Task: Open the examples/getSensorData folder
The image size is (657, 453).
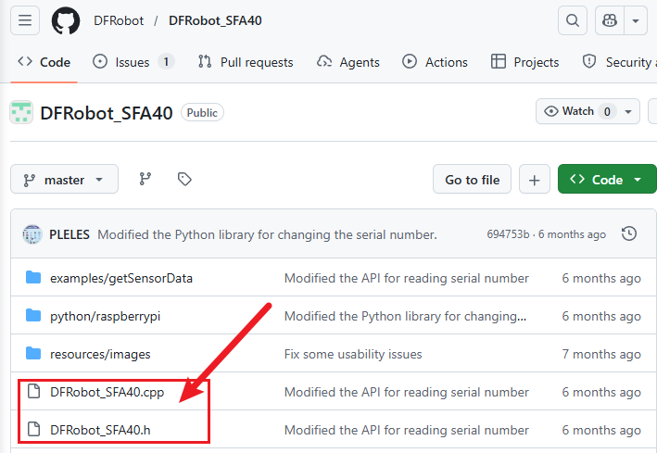Action: click(121, 278)
